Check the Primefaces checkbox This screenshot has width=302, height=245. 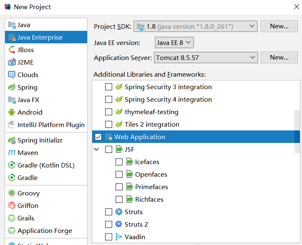[119, 187]
